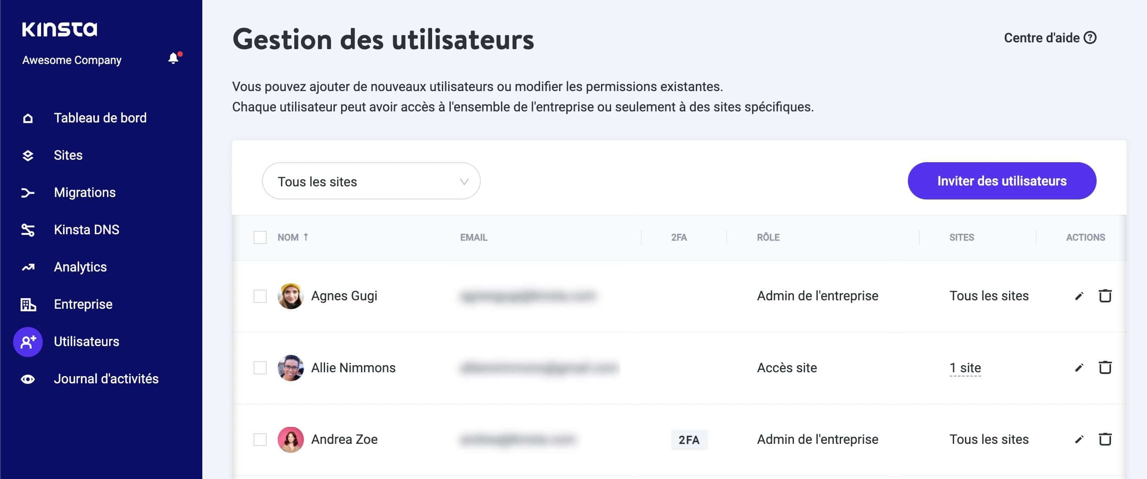Toggle the checkbox for Allie Nimmons
This screenshot has height=479, width=1147.
pos(260,367)
